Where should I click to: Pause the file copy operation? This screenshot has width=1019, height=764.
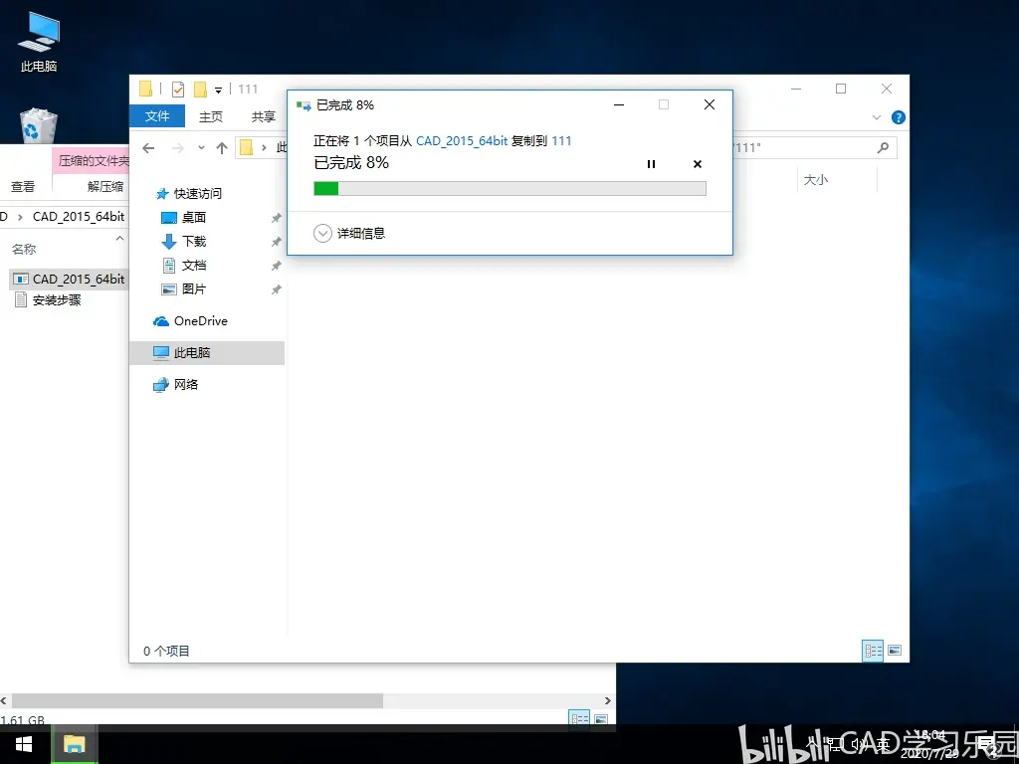pos(651,164)
